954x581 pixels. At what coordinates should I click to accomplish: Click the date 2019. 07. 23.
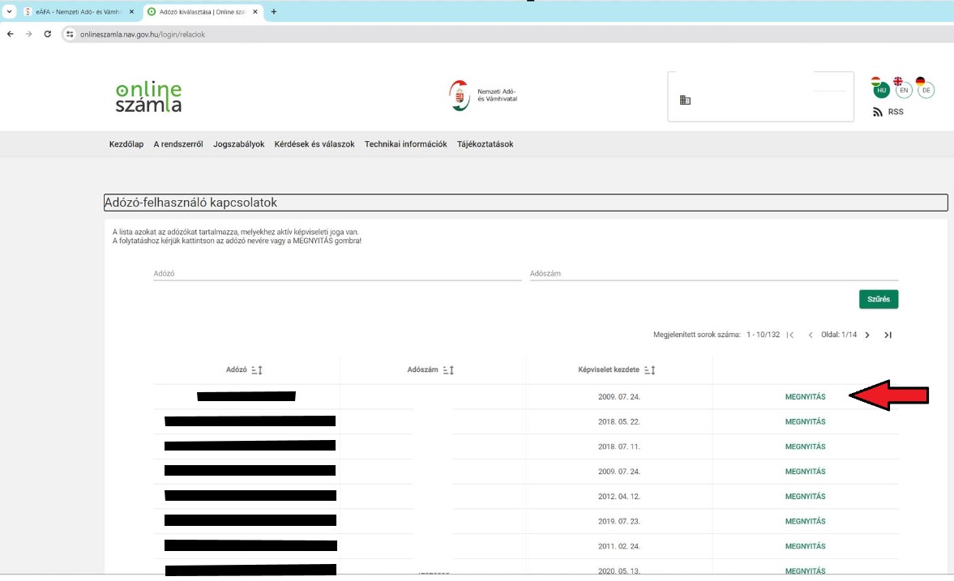pos(618,521)
